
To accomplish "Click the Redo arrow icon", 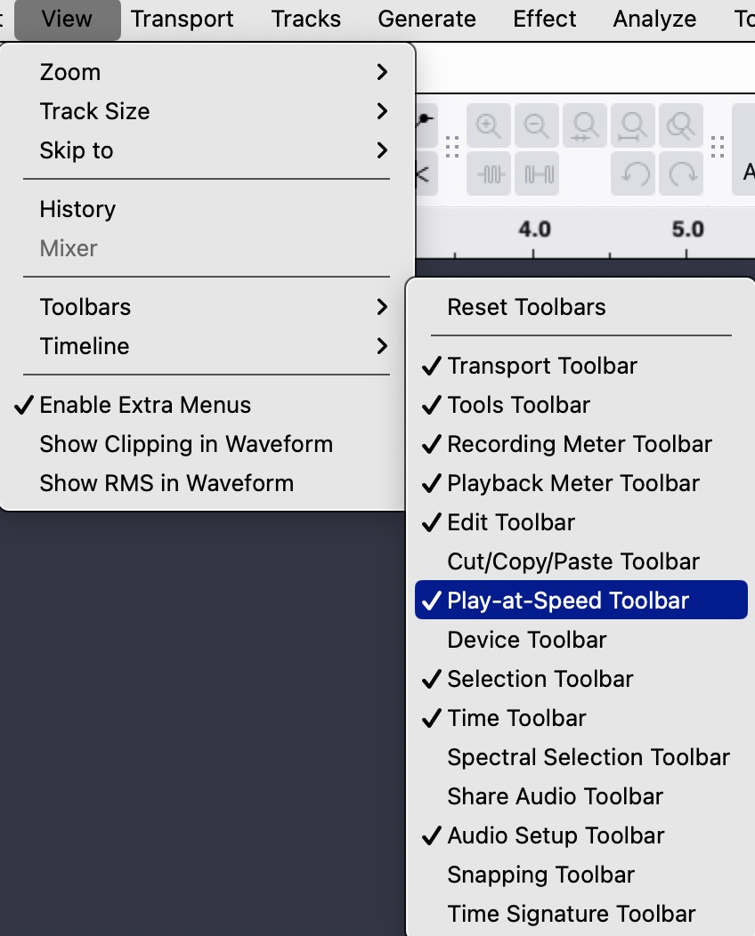I will click(x=681, y=174).
